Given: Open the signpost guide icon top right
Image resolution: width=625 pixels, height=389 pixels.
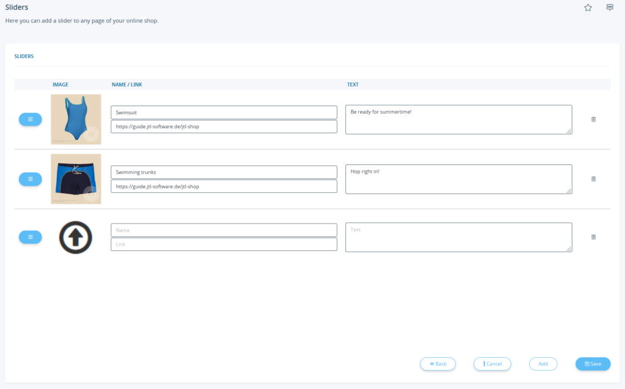Looking at the screenshot, I should coord(609,7).
